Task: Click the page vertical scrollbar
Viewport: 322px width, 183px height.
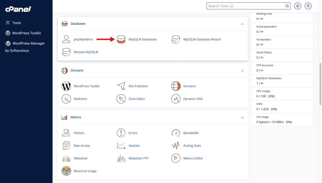Action: click(320, 84)
